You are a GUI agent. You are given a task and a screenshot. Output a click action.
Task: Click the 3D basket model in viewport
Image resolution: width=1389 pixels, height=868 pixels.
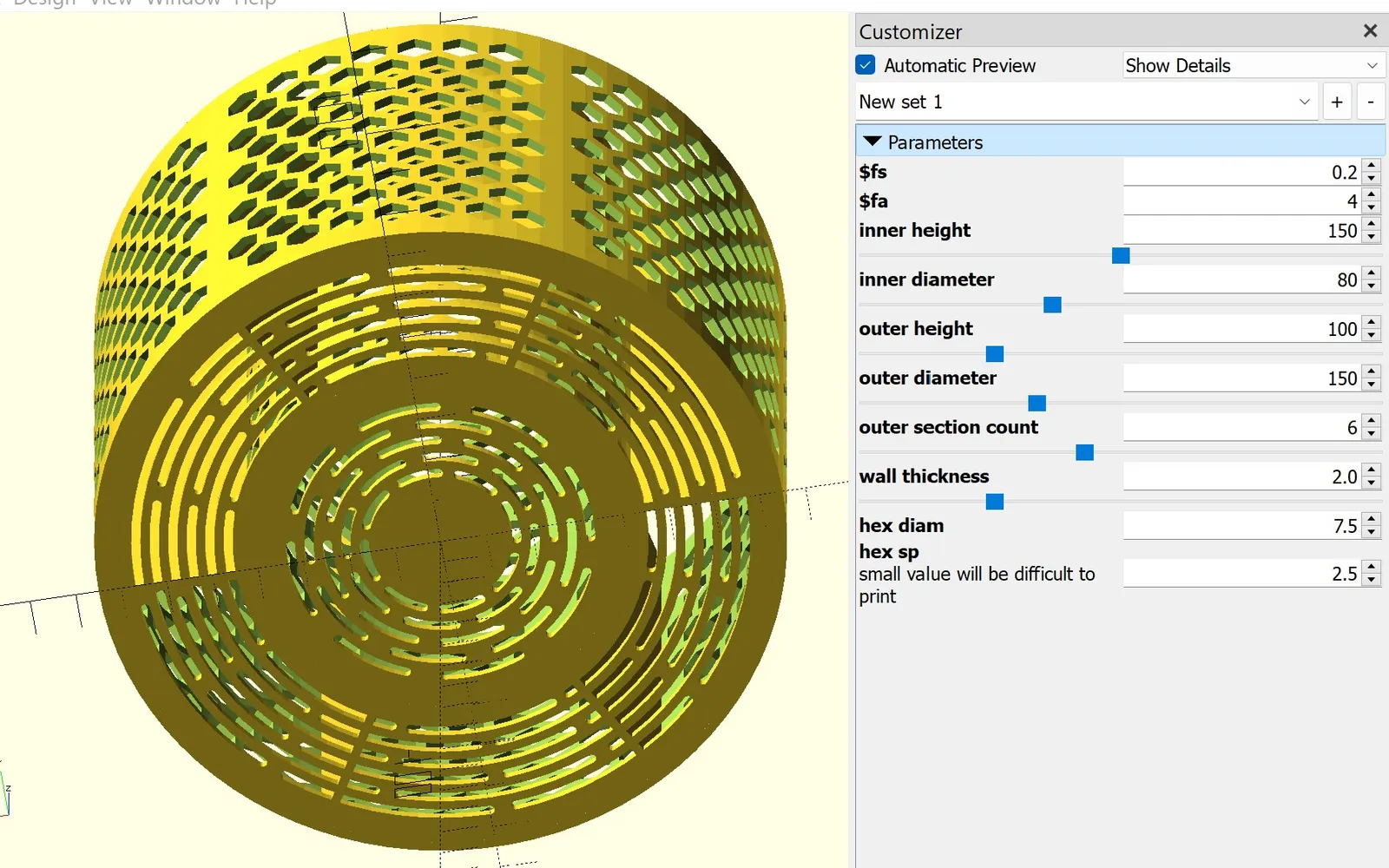coord(440,434)
